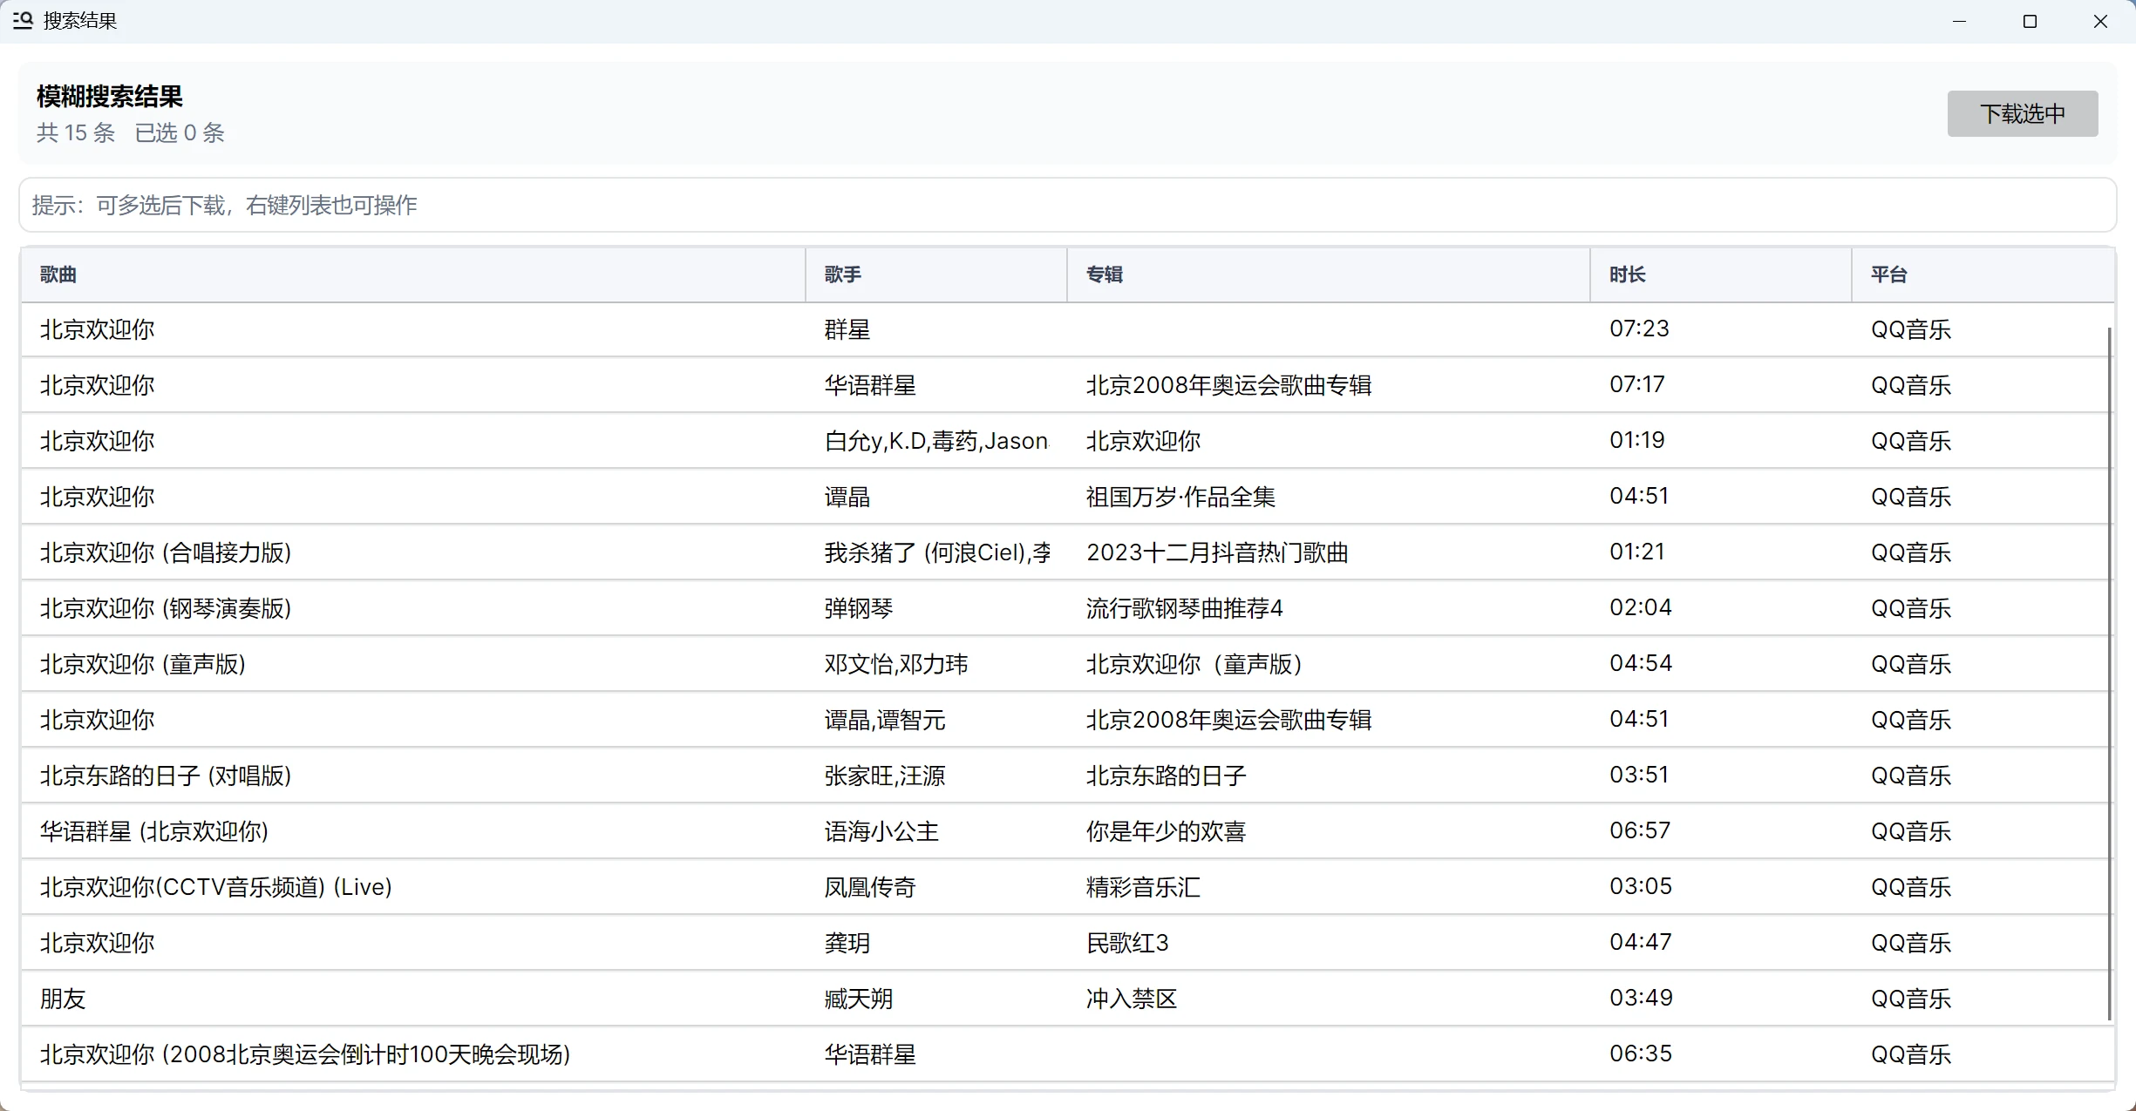The image size is (2136, 1111).
Task: Sort by the 歌曲 column header
Action: (413, 274)
